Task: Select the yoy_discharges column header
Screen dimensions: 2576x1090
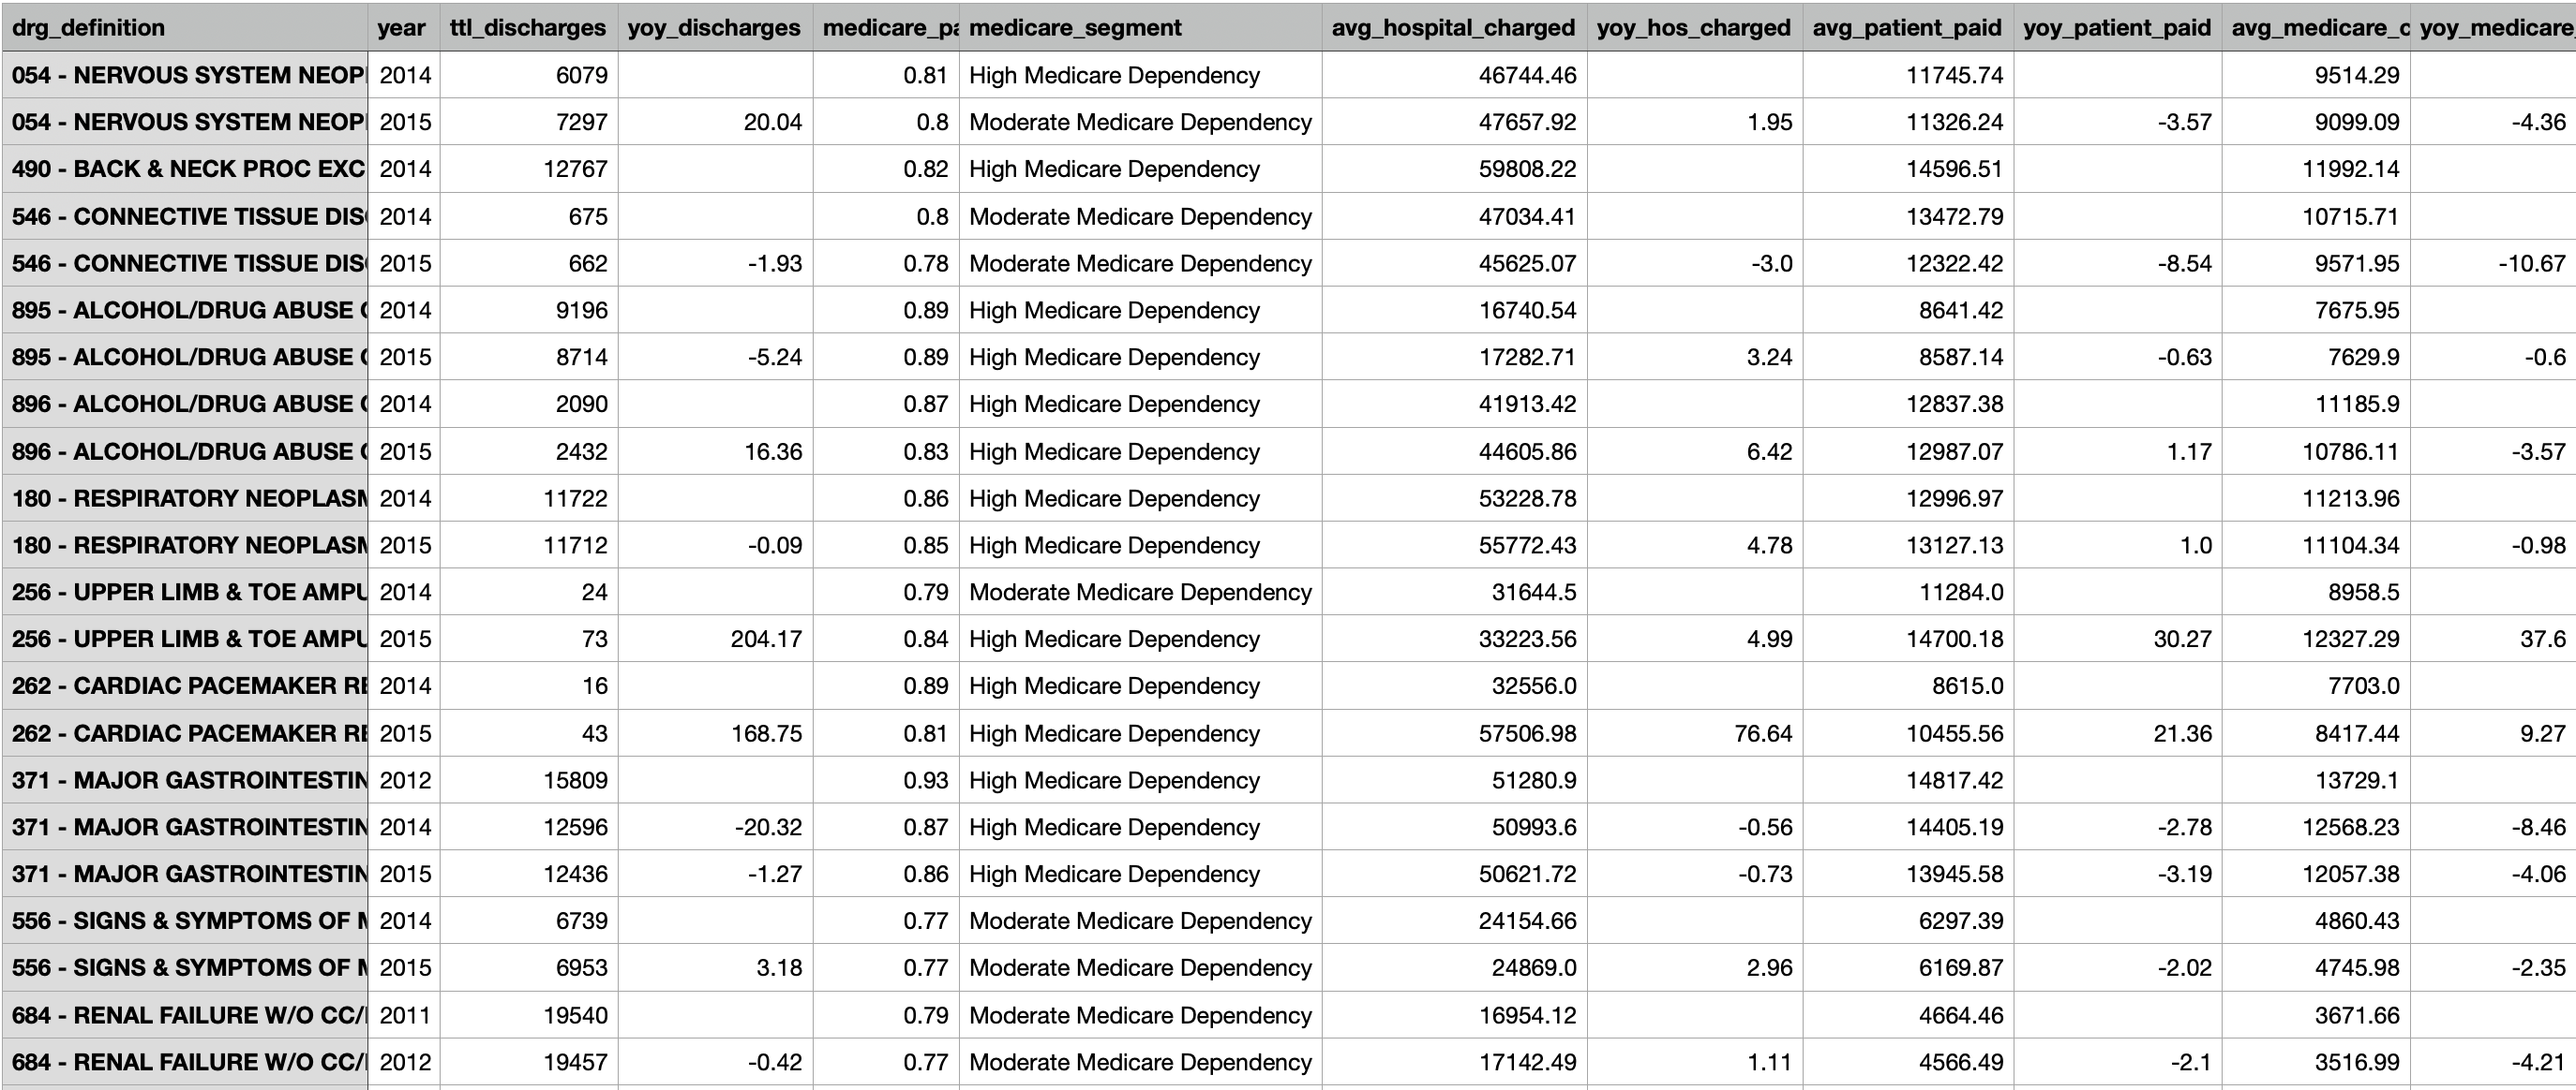Action: coord(713,27)
